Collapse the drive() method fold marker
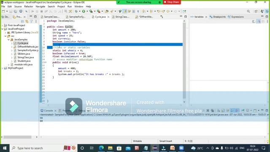The width and height of the screenshot is (270, 152). (46, 62)
